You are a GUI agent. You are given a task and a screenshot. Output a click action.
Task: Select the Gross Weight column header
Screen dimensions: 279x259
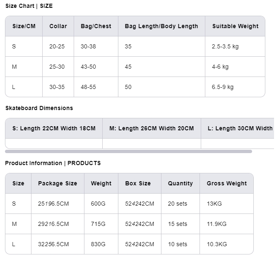click(226, 183)
